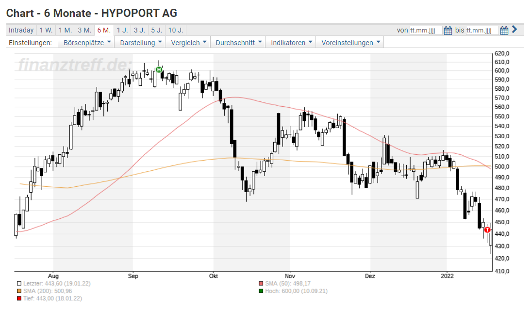This screenshot has height=311, width=531.
Task: Open the 'von' date calendar picker icon
Action: [x=448, y=31]
